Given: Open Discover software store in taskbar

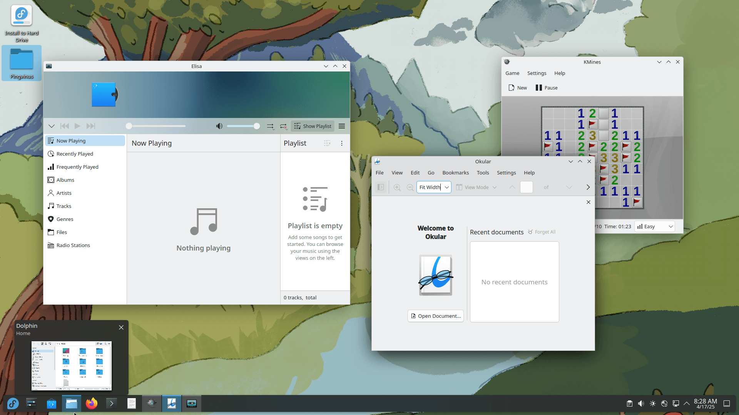Looking at the screenshot, I should (51, 403).
